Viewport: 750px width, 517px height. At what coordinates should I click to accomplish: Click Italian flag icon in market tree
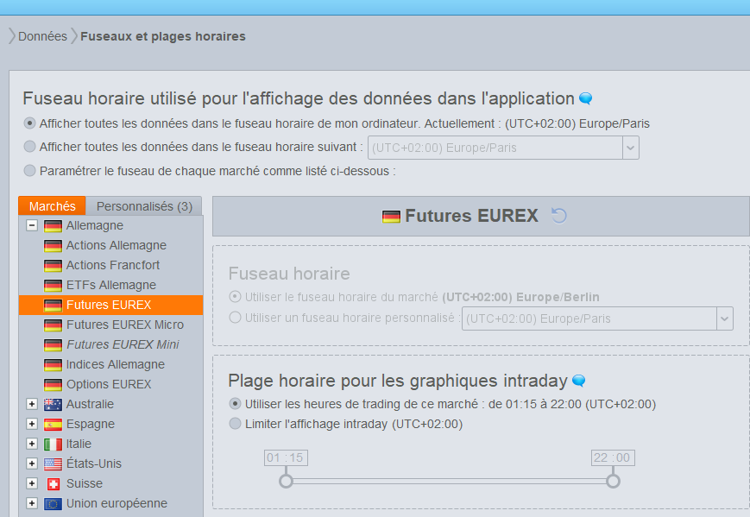coord(53,444)
